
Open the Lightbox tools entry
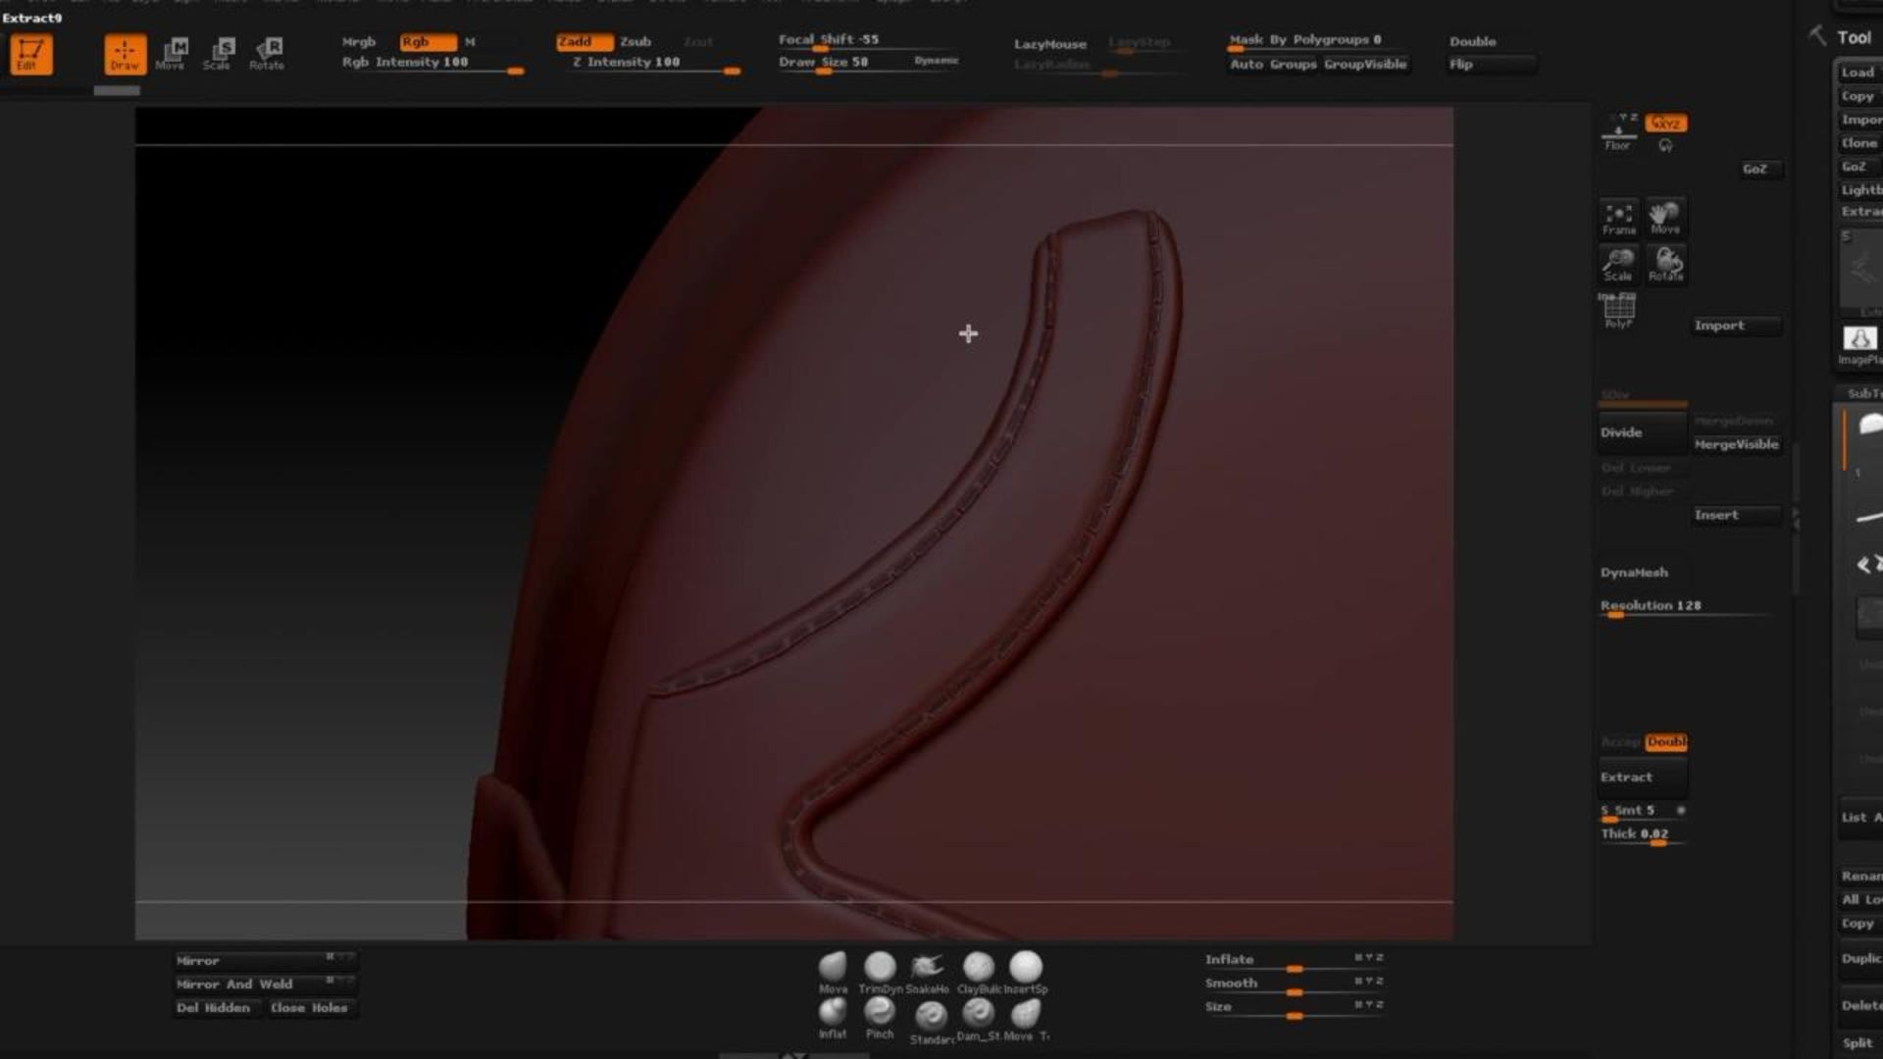(1860, 189)
